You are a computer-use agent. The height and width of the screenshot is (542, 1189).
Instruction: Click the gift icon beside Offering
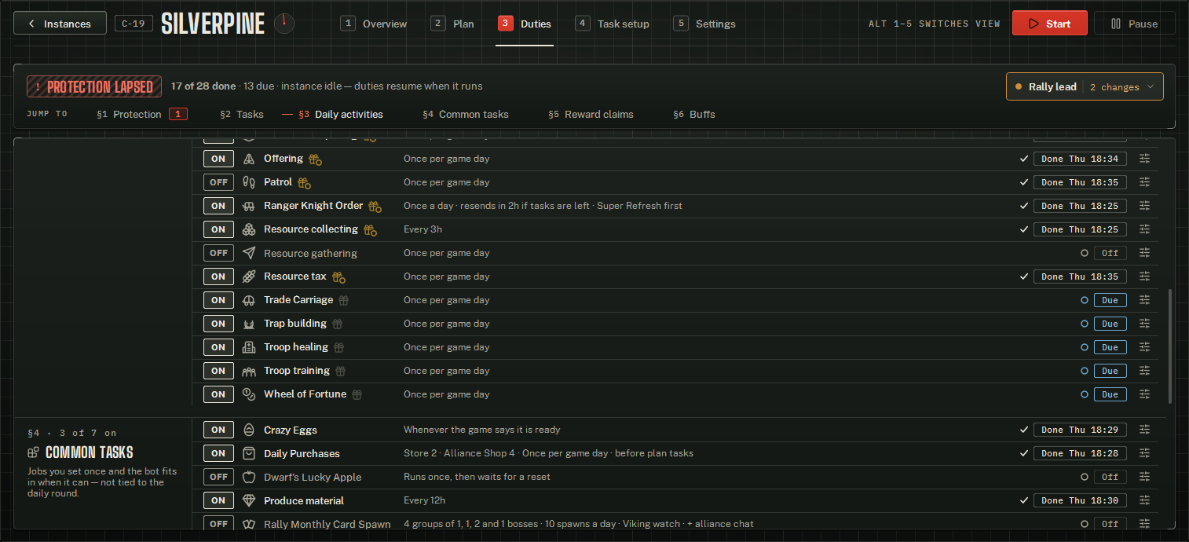[315, 159]
